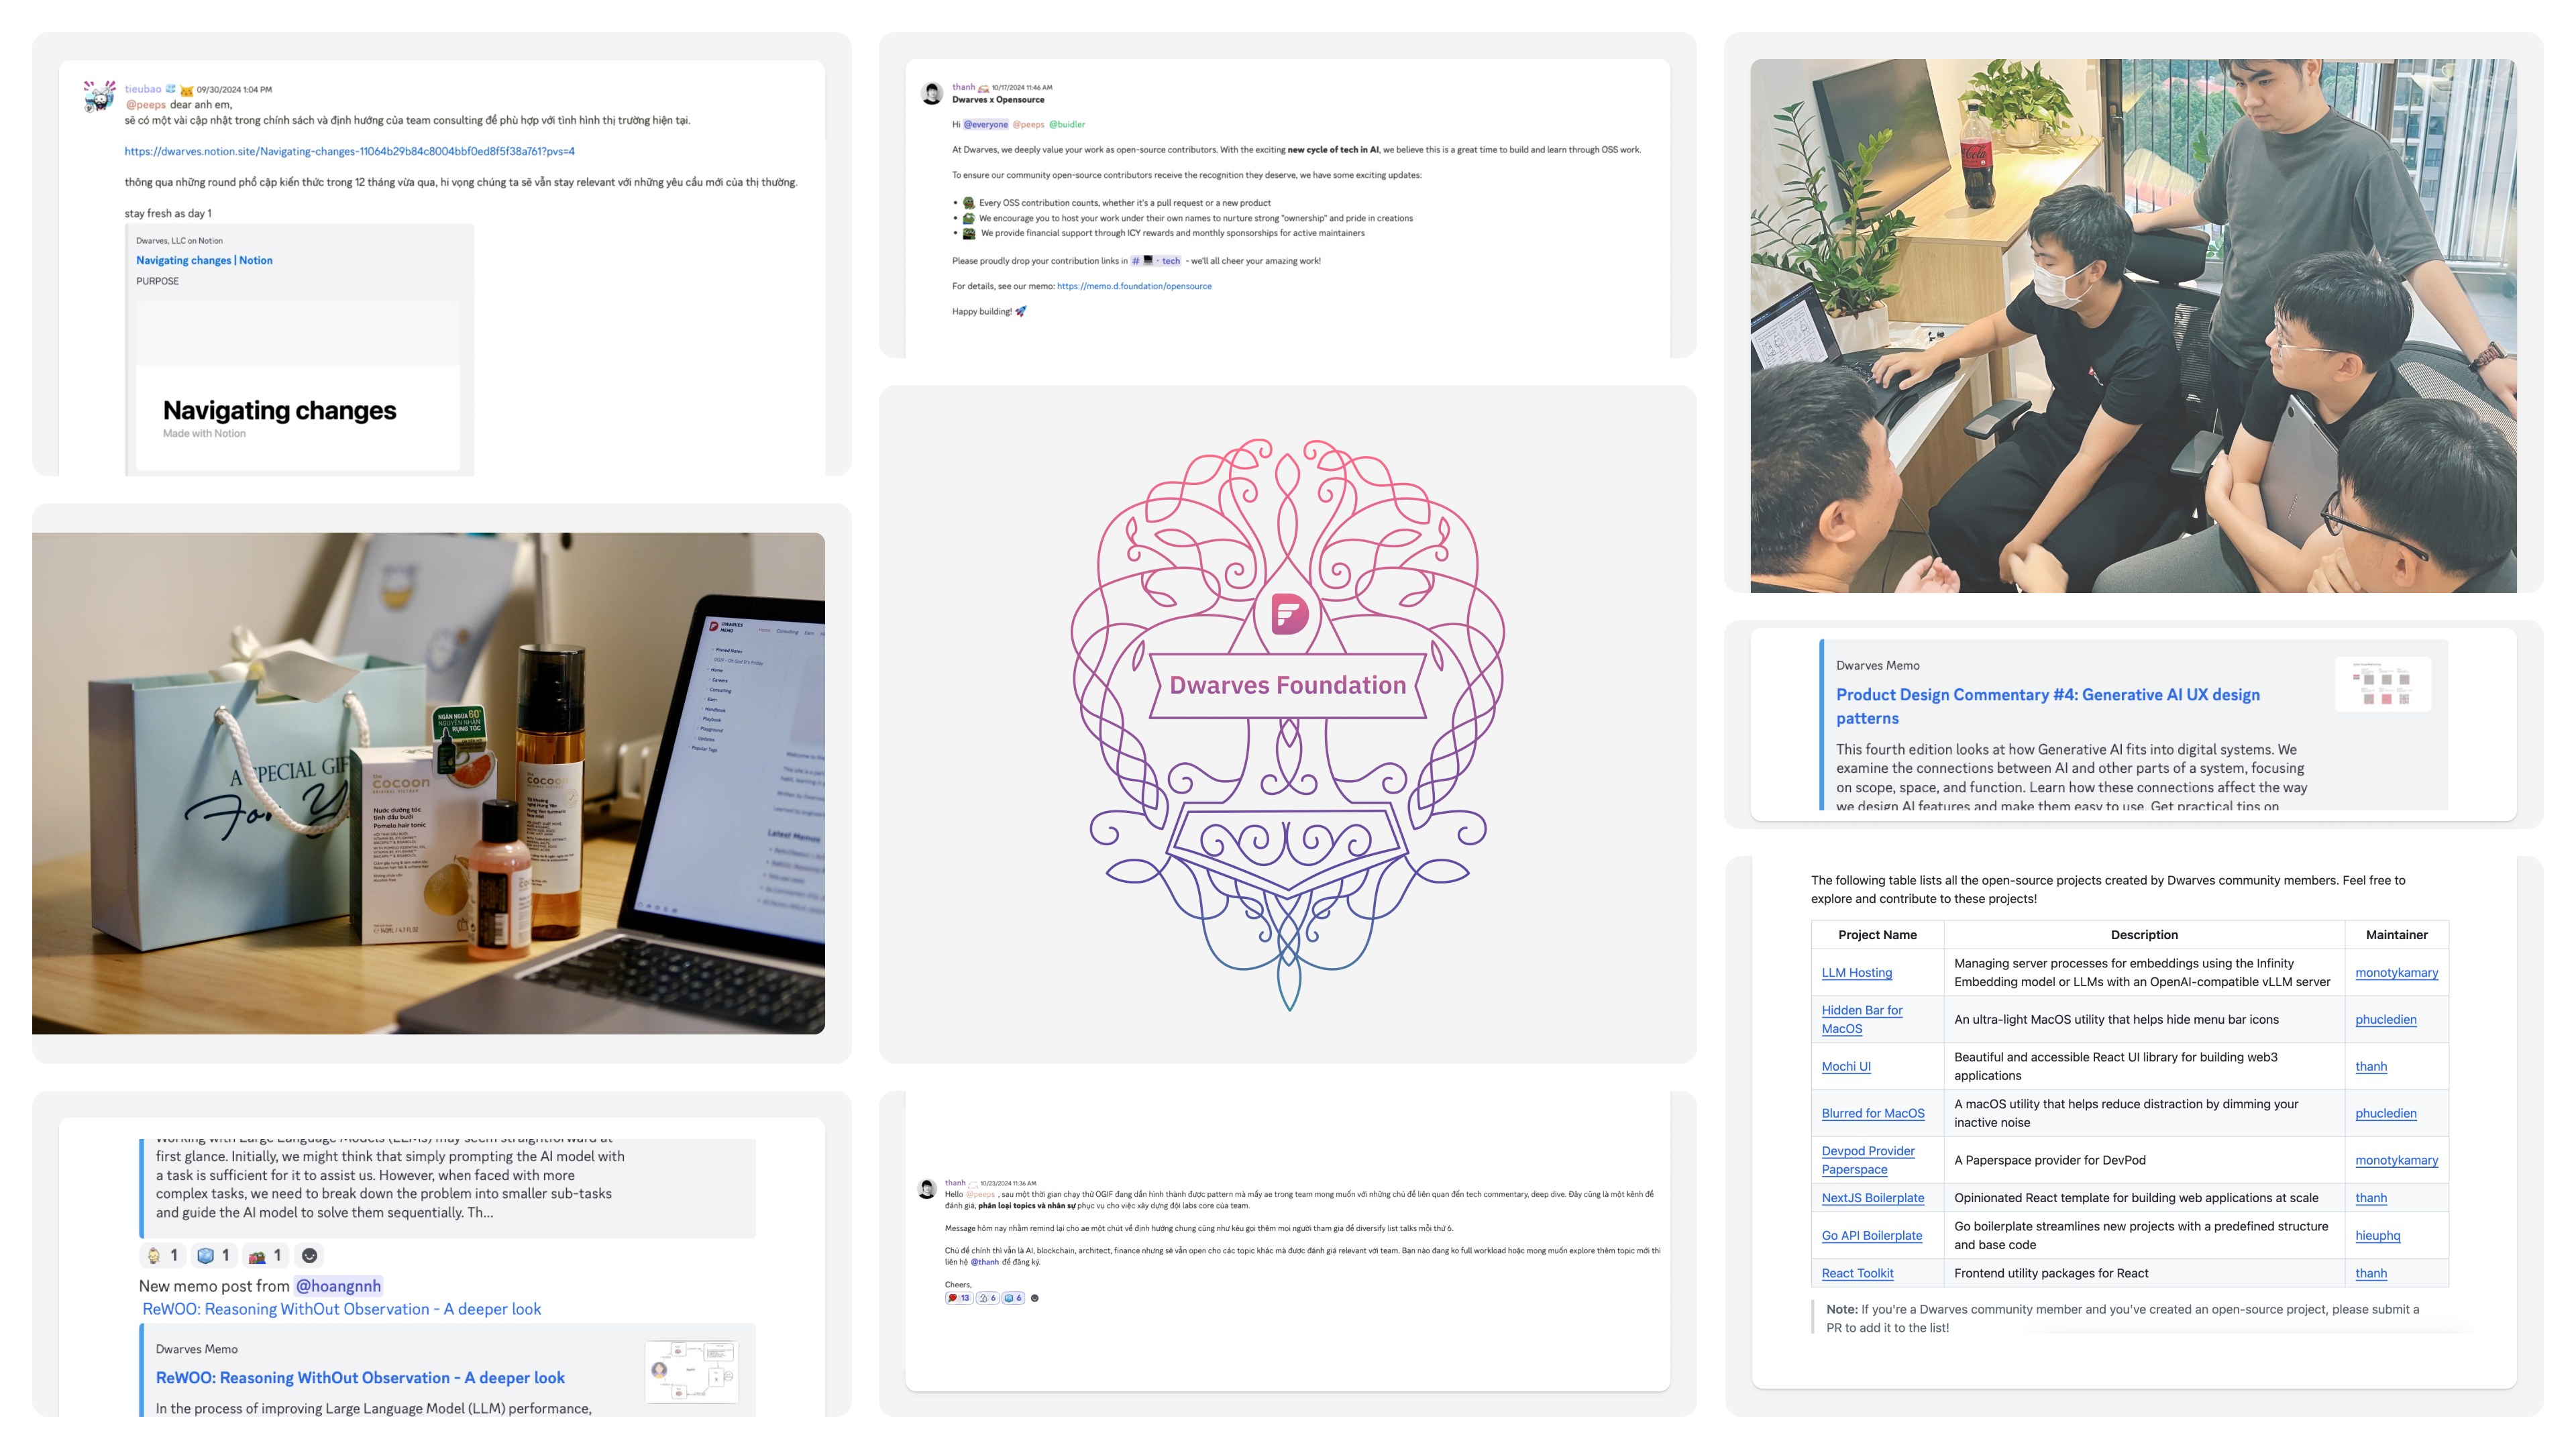Click @peeps mention in Dwarves x Opensource message
The width and height of the screenshot is (2576, 1449).
(x=1028, y=124)
